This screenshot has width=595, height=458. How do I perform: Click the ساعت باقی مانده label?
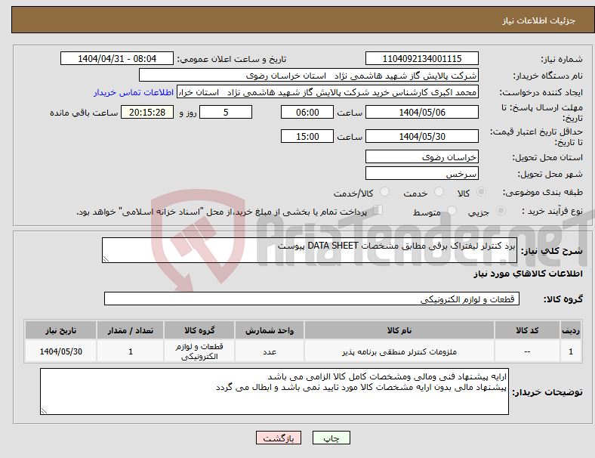(84, 113)
